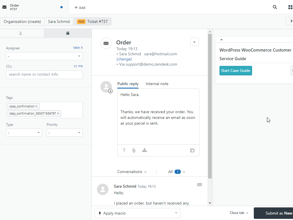Click + Add to open new tab

[80, 7]
